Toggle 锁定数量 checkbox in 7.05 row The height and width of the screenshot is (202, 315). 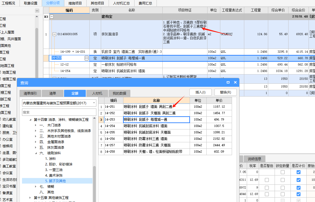[x=283, y=172]
